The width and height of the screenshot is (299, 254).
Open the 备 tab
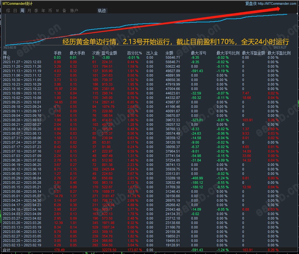(64, 11)
